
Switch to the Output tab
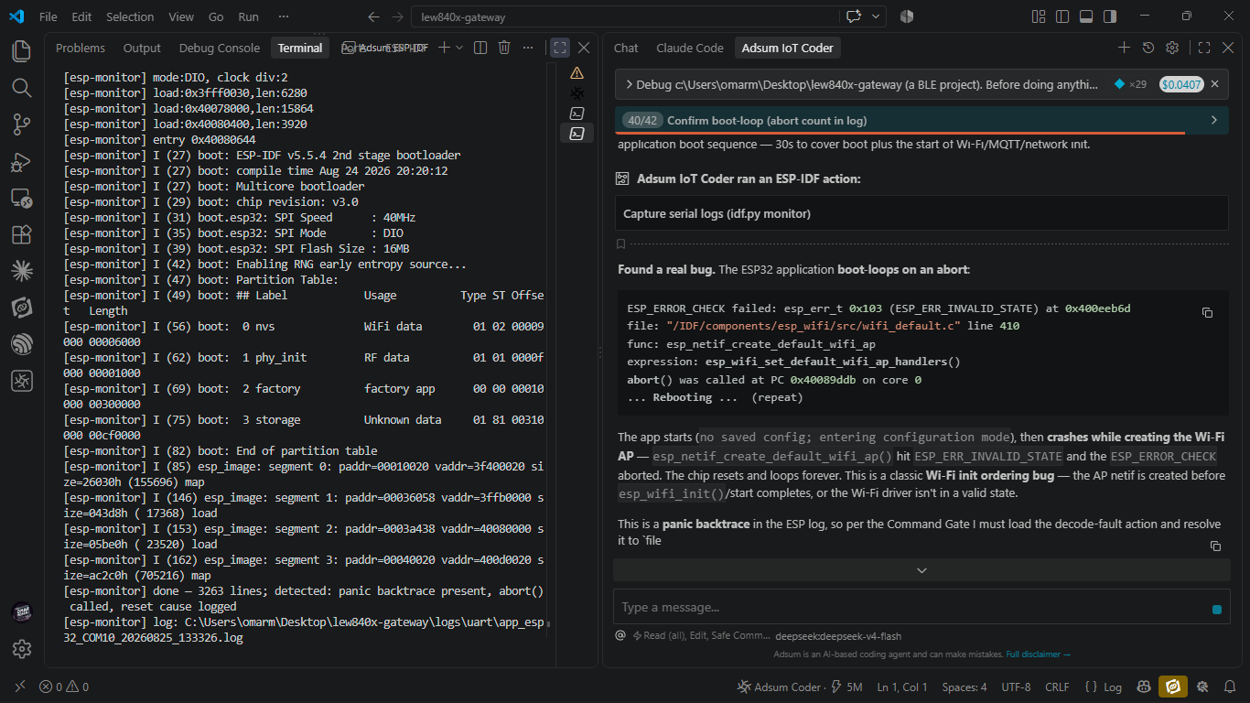coord(142,48)
